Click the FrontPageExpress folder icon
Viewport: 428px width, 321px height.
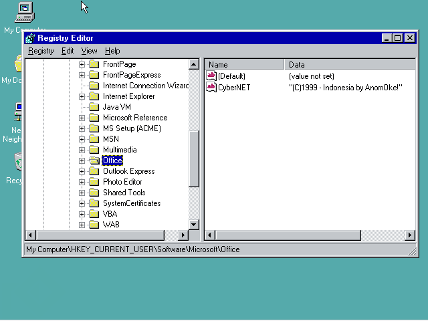(94, 75)
